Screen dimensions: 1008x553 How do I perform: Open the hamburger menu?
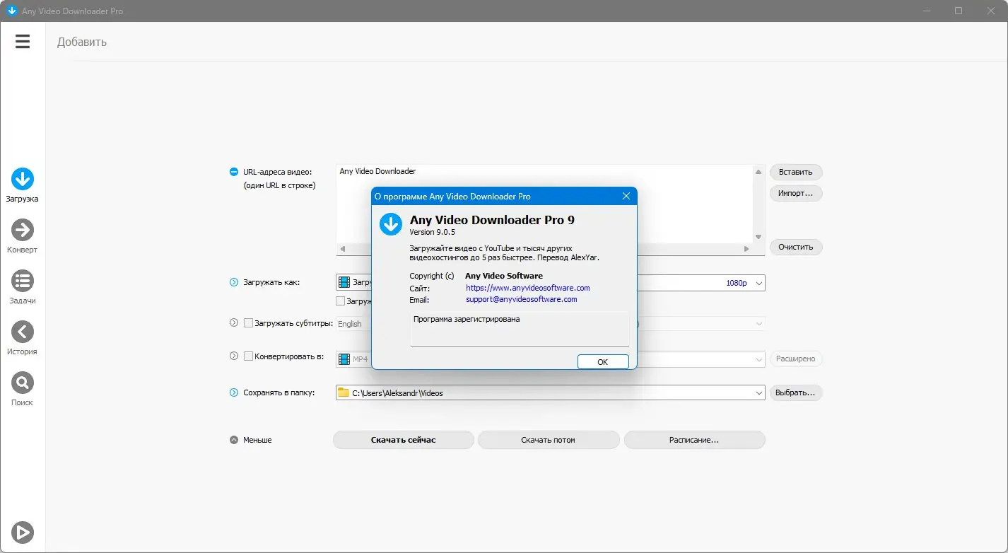(x=23, y=42)
